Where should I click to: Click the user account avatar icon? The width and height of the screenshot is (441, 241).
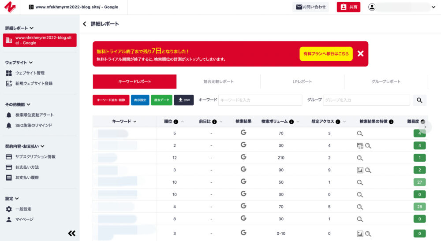(372, 7)
